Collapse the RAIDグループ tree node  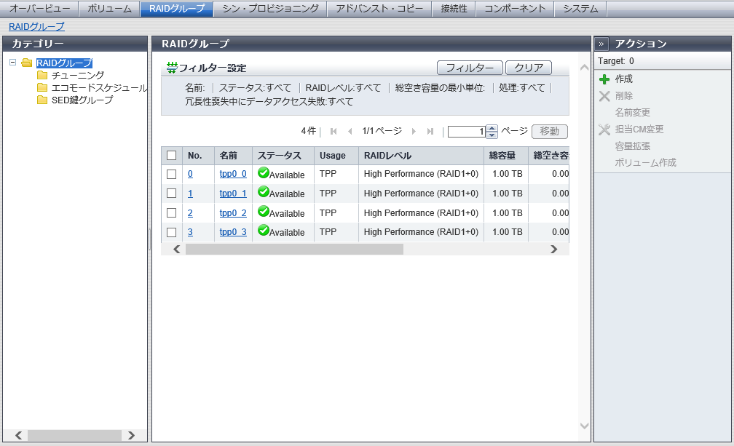tap(13, 63)
